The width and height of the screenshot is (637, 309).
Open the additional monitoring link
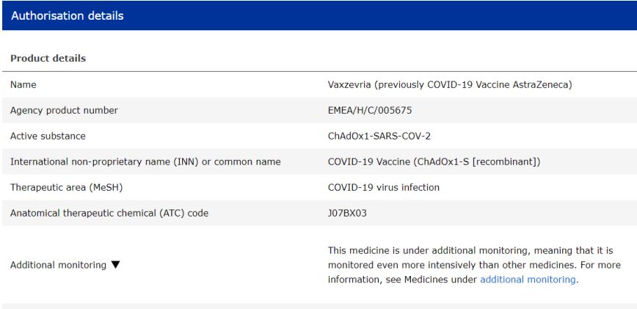tap(528, 280)
